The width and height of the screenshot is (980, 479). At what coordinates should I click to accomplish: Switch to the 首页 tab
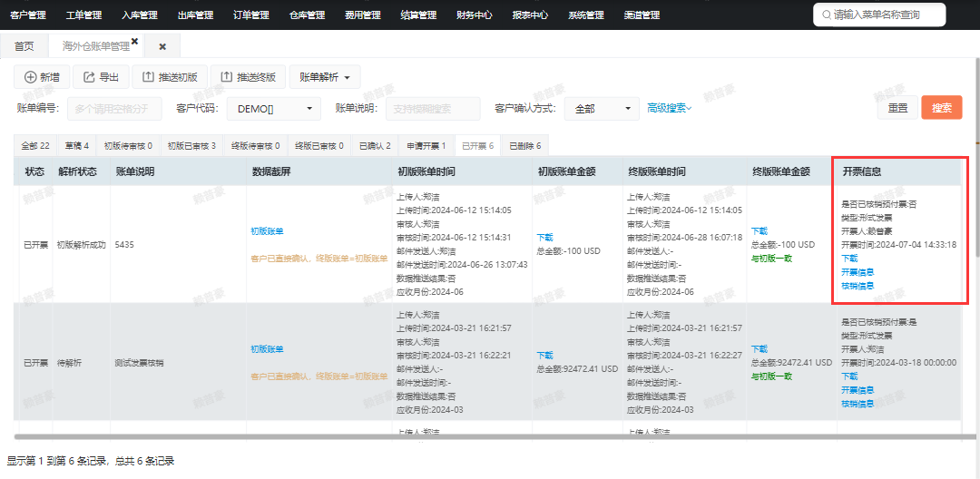coord(24,46)
